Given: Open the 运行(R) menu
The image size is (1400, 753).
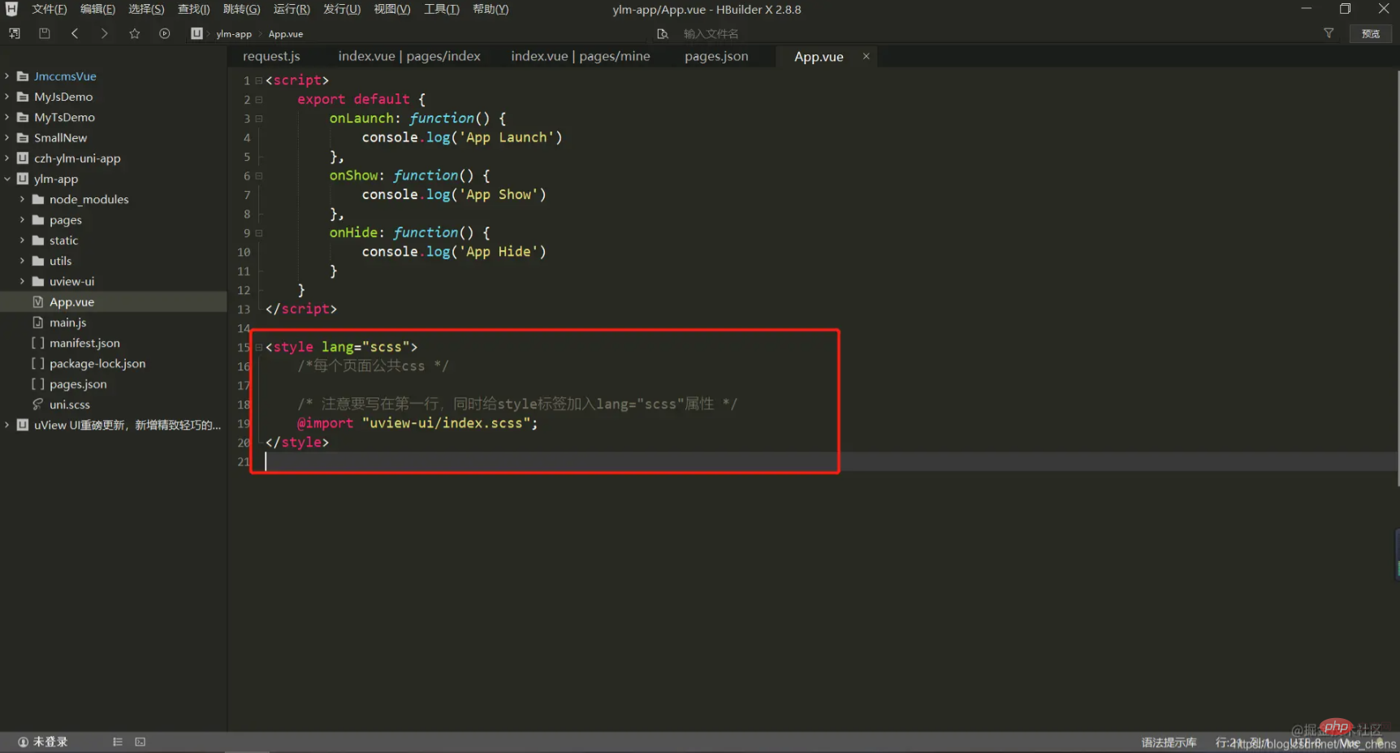Looking at the screenshot, I should tap(292, 9).
